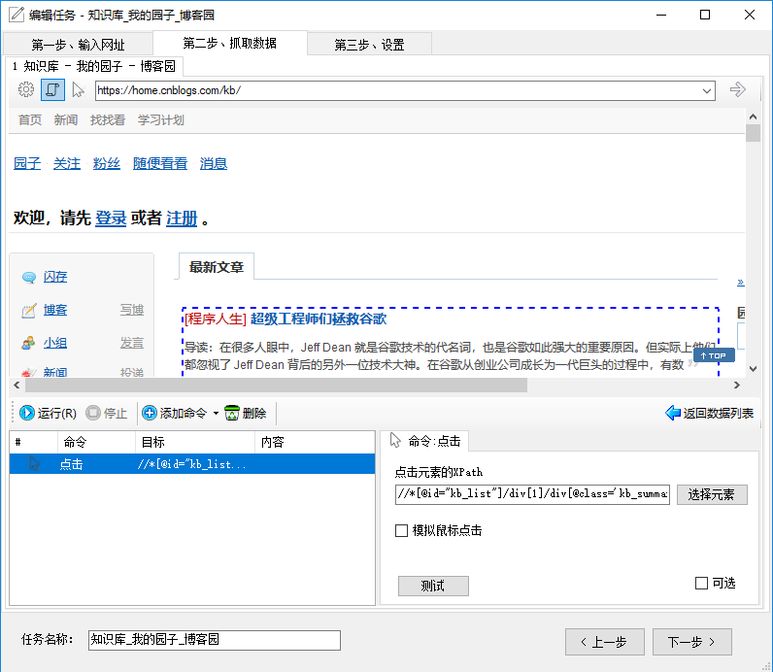773x672 pixels.
Task: Delete the command using 删除 icon
Action: click(245, 413)
